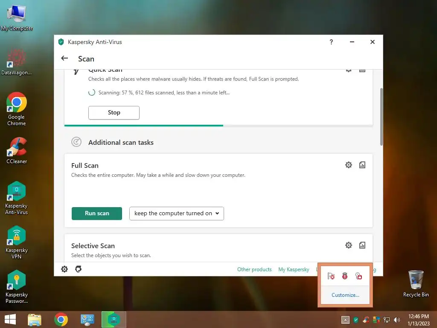437x328 pixels.
Task: Launch Chrome from the taskbar
Action: [61, 319]
